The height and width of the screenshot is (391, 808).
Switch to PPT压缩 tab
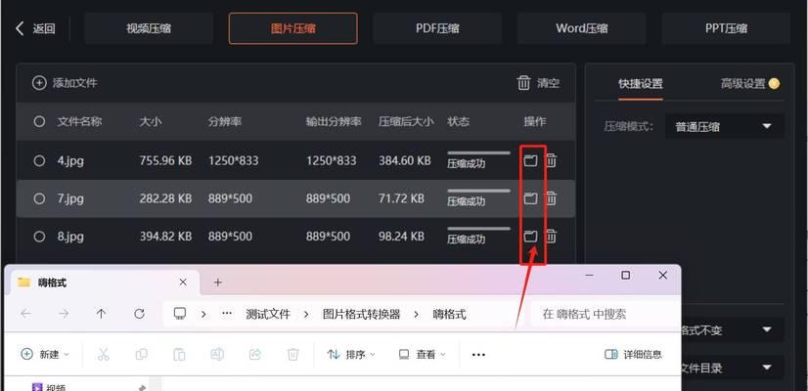pos(726,29)
